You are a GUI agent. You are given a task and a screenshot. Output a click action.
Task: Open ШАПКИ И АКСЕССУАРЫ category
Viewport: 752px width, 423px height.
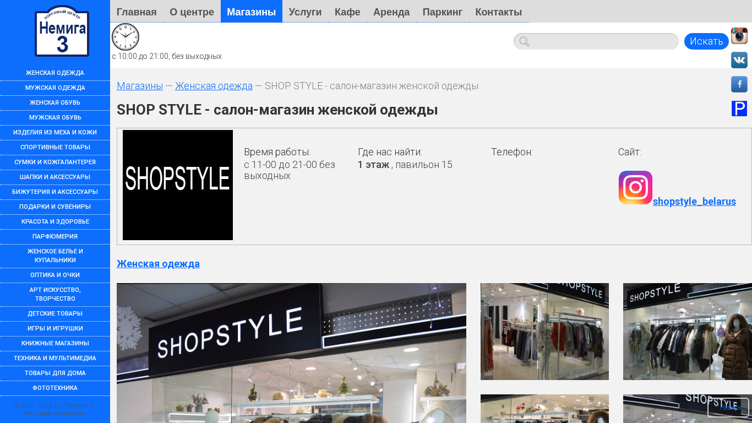[55, 177]
